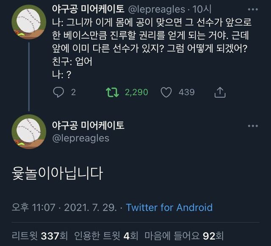
Task: Toggle retweet on the first tweet
Action: click(111, 92)
